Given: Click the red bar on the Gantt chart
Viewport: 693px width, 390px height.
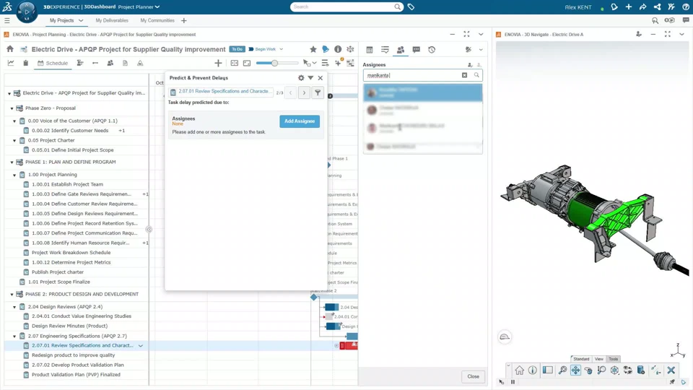Looking at the screenshot, I should click(x=349, y=345).
